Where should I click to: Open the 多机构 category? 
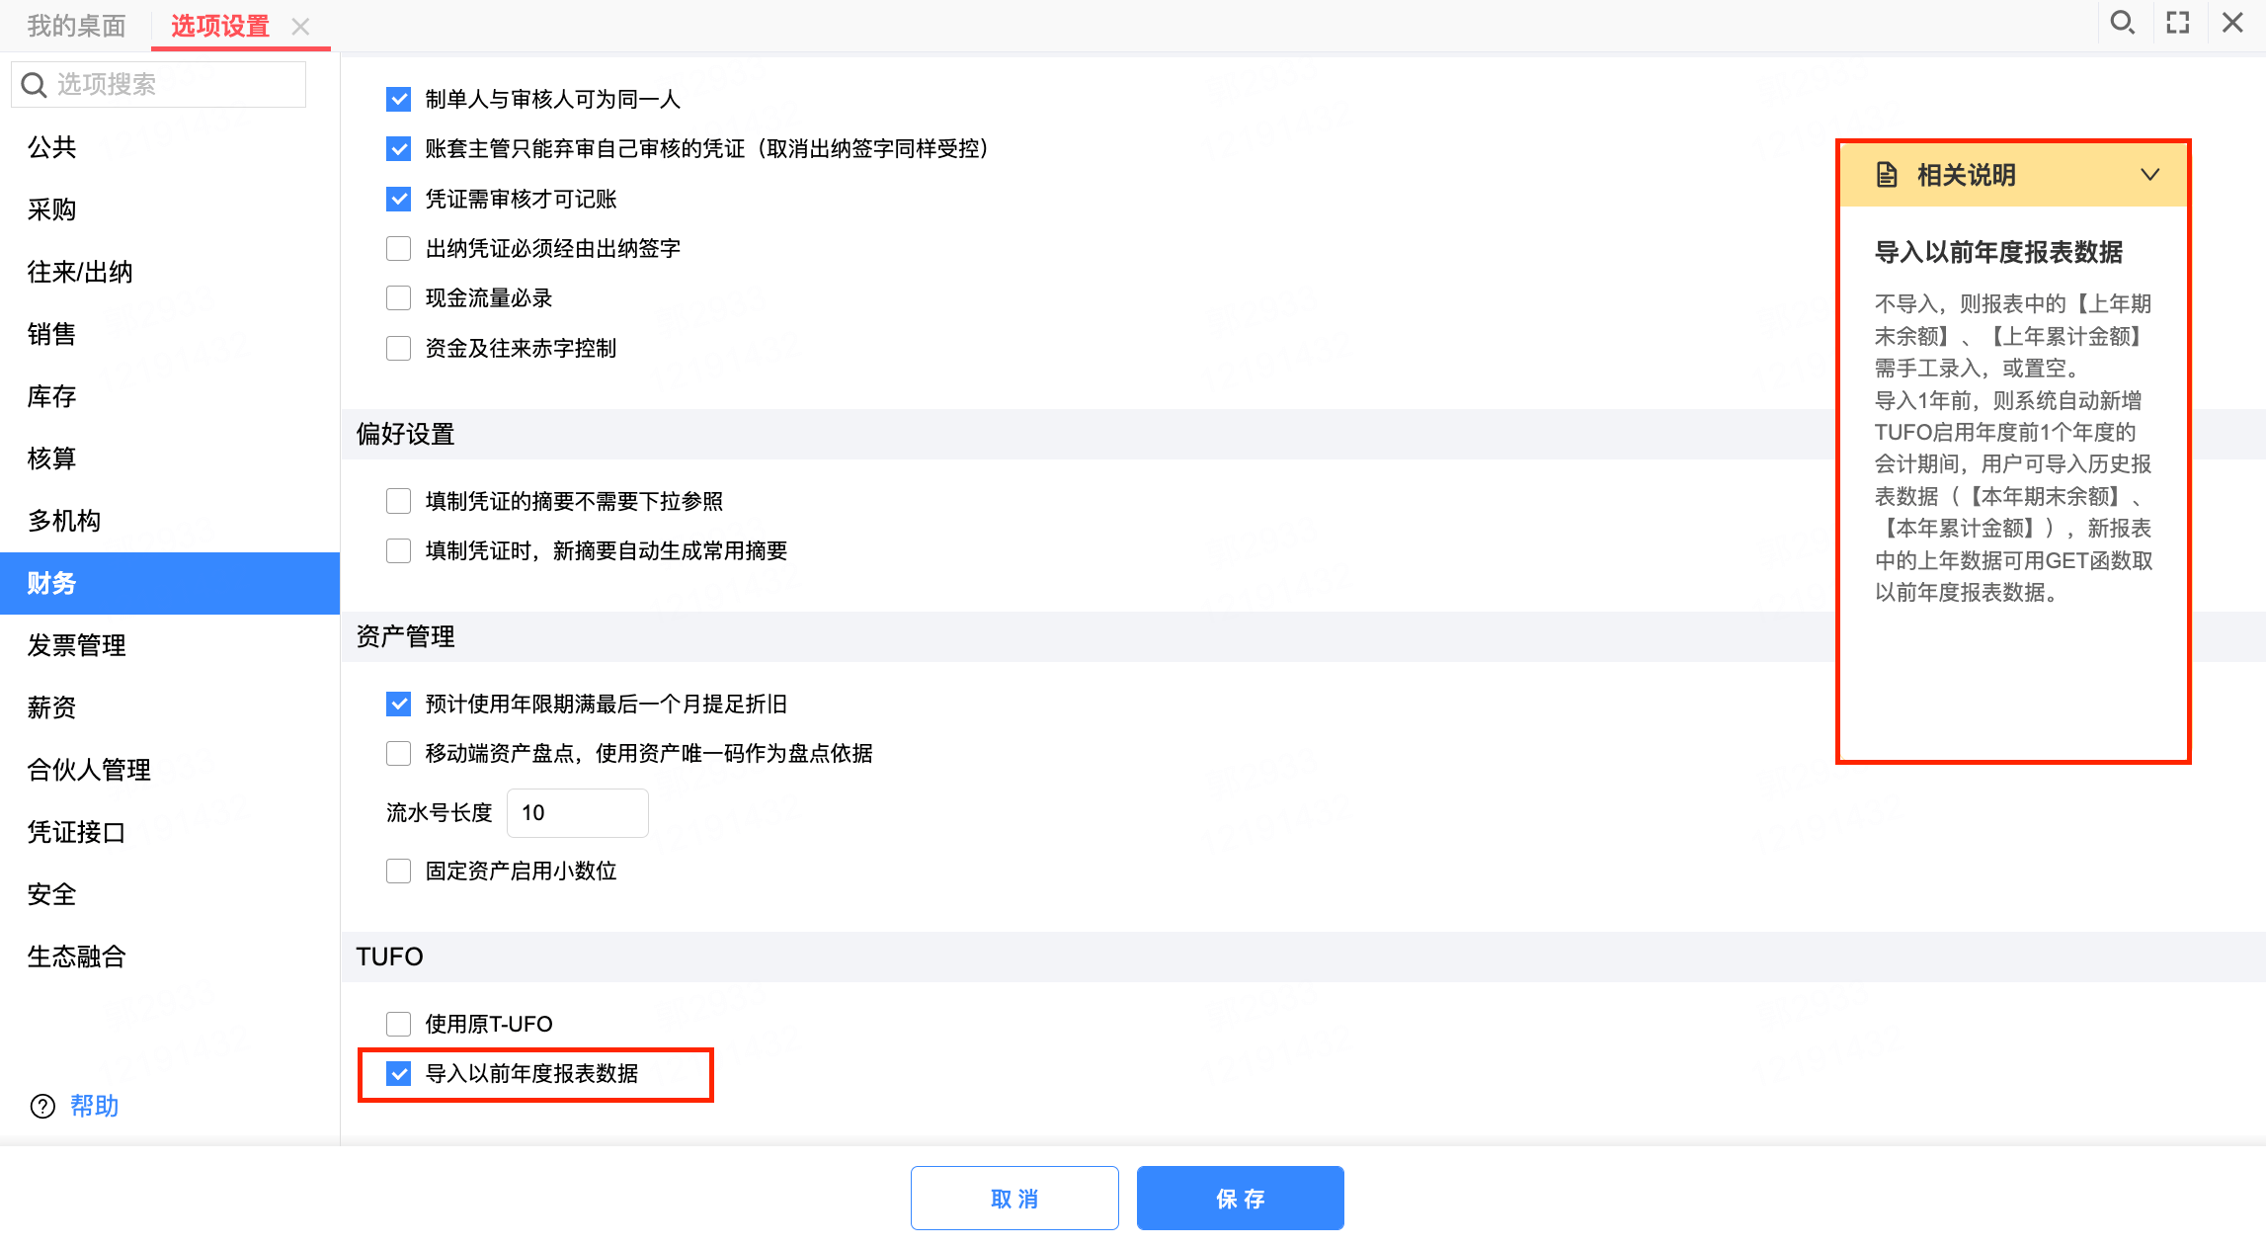point(170,521)
